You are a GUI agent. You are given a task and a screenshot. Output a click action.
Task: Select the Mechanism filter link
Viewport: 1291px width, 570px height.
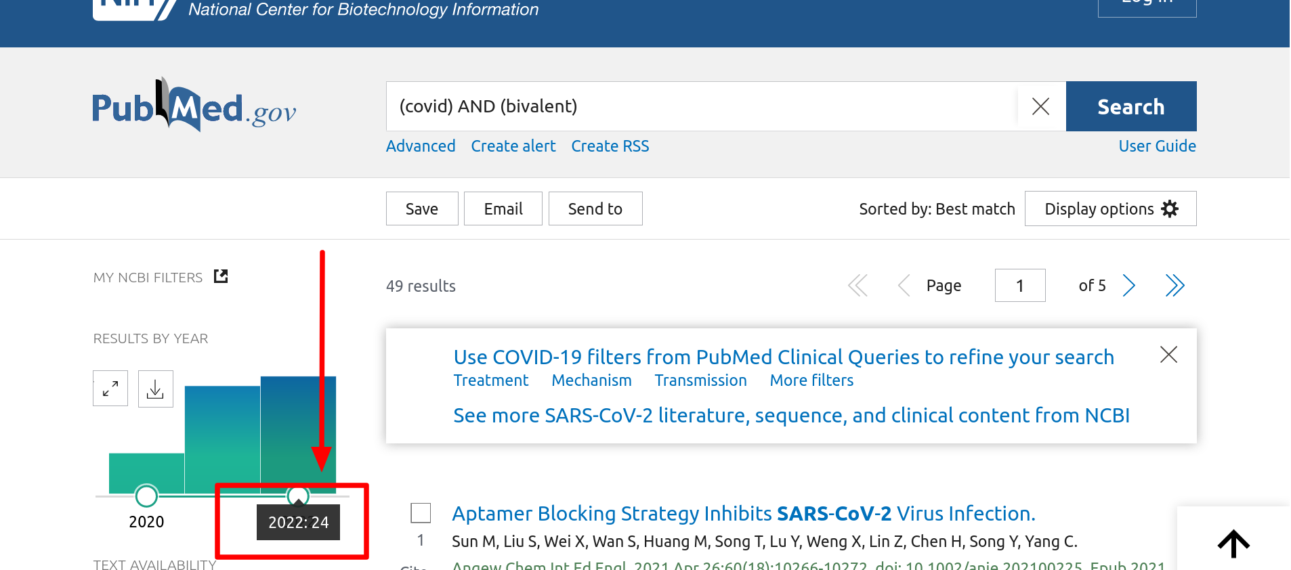(591, 380)
